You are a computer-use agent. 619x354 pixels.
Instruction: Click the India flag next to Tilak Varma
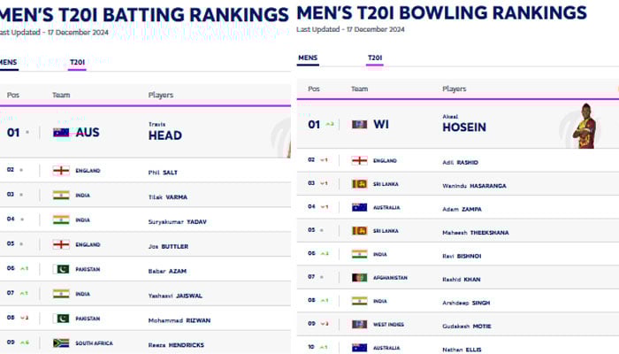coord(61,196)
